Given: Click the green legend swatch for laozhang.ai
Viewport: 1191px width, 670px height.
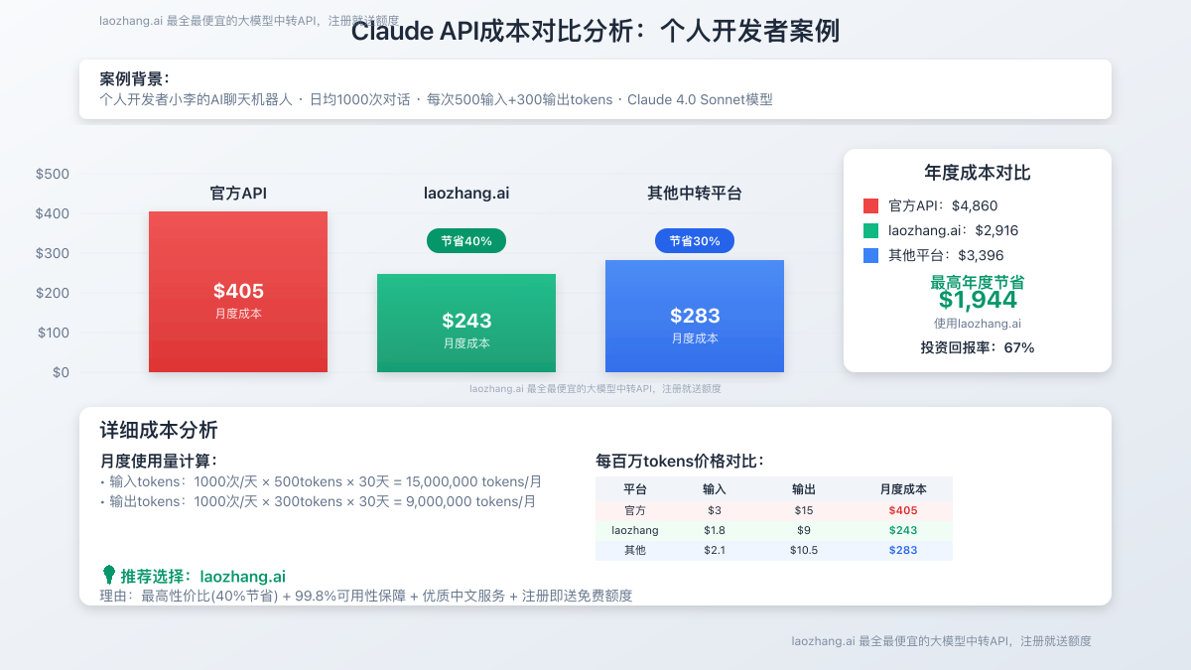Looking at the screenshot, I should (x=871, y=230).
